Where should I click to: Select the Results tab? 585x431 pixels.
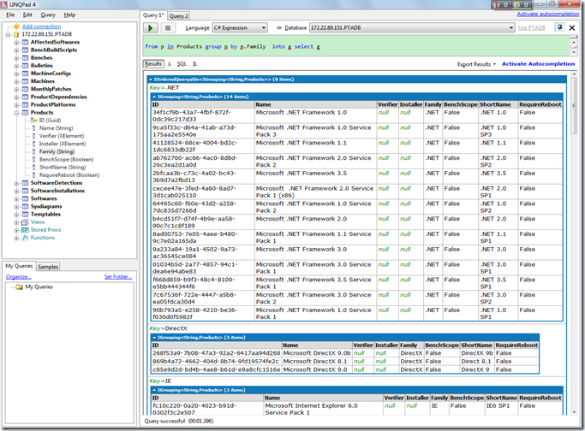(153, 64)
